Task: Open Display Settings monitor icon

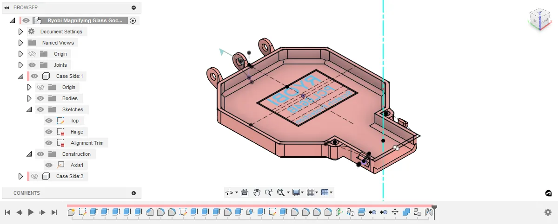Action: pyautogui.click(x=296, y=192)
